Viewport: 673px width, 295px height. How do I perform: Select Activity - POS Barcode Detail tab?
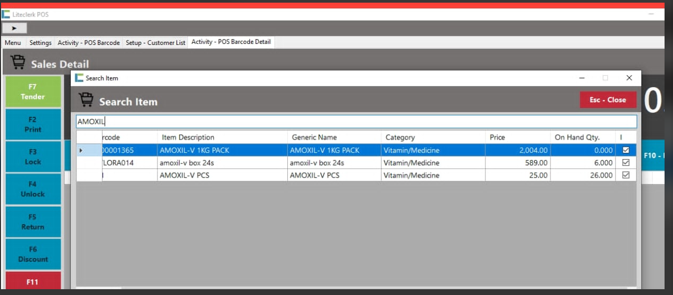pos(231,42)
